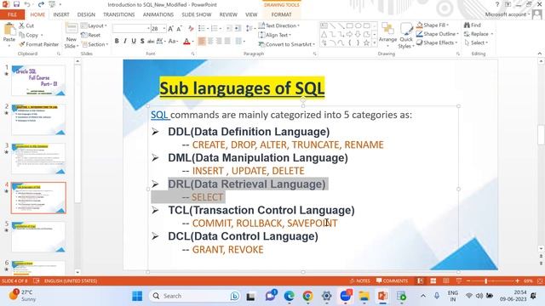Open the font size dropdown arrow
This screenshot has height=306, width=545.
(164, 29)
